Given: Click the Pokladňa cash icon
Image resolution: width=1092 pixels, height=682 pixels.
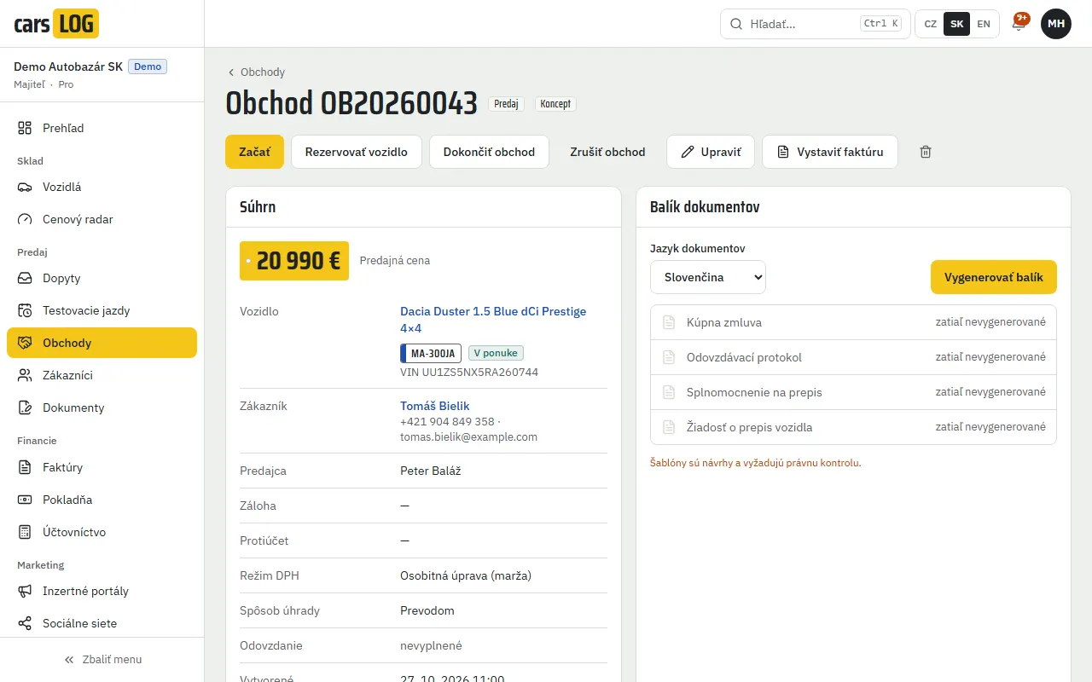Looking at the screenshot, I should click(25, 500).
